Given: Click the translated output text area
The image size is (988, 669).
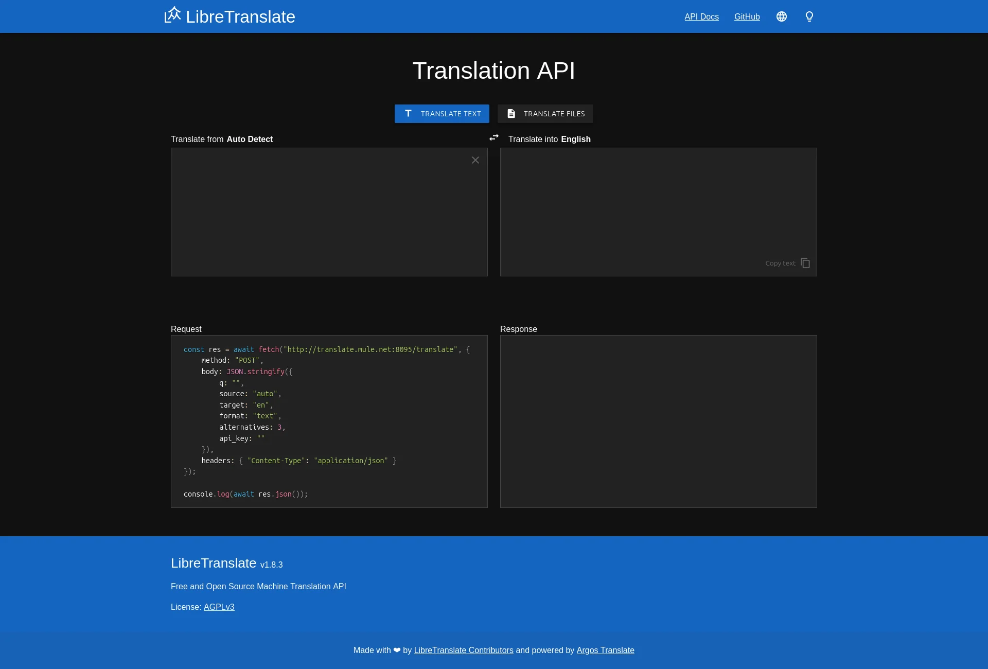Looking at the screenshot, I should click(659, 212).
